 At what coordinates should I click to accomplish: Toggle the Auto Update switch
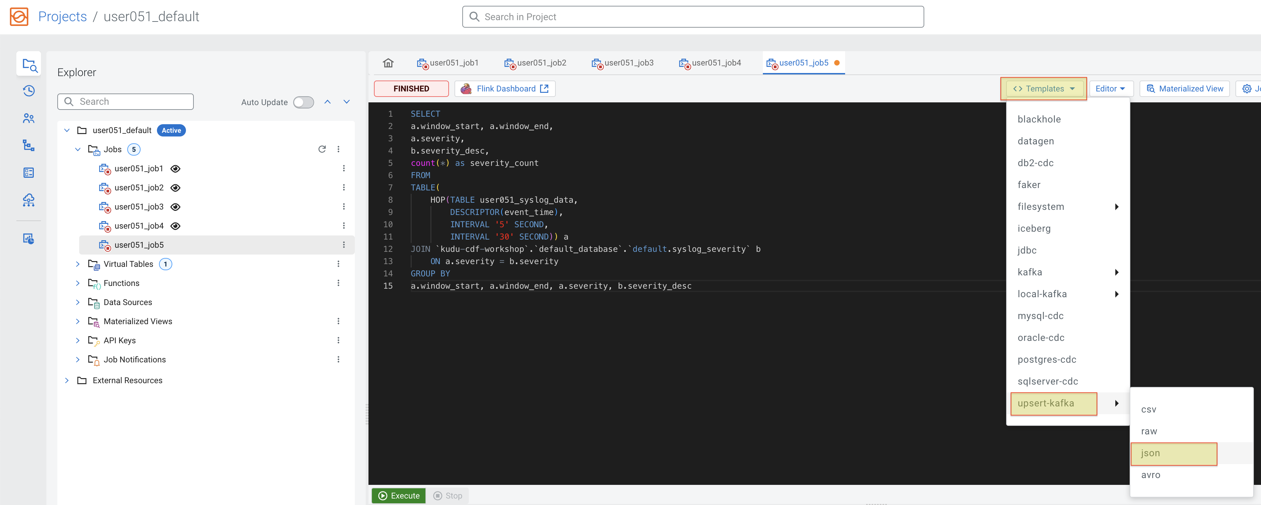pyautogui.click(x=303, y=102)
